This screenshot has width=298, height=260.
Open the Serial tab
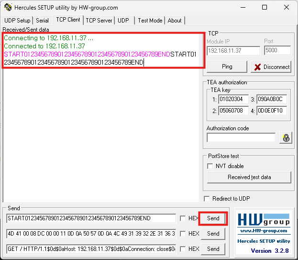[x=42, y=21]
